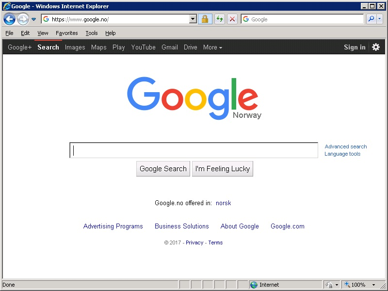Open Drive from the Google bar
Image resolution: width=388 pixels, height=291 pixels.
(x=191, y=47)
